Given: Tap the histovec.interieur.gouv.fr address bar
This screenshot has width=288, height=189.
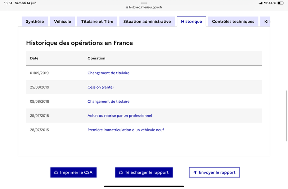Looking at the screenshot, I should pyautogui.click(x=144, y=7).
